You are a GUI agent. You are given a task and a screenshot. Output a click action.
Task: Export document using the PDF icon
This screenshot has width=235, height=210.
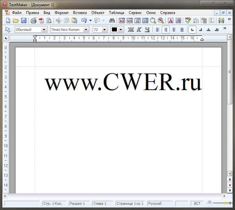pyautogui.click(x=42, y=21)
